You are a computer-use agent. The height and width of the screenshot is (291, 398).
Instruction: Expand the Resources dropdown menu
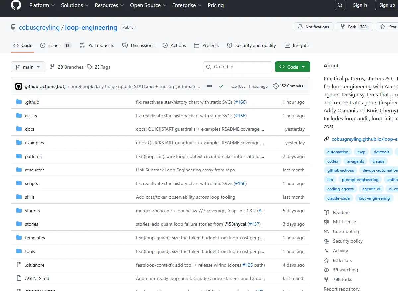pos(109,5)
